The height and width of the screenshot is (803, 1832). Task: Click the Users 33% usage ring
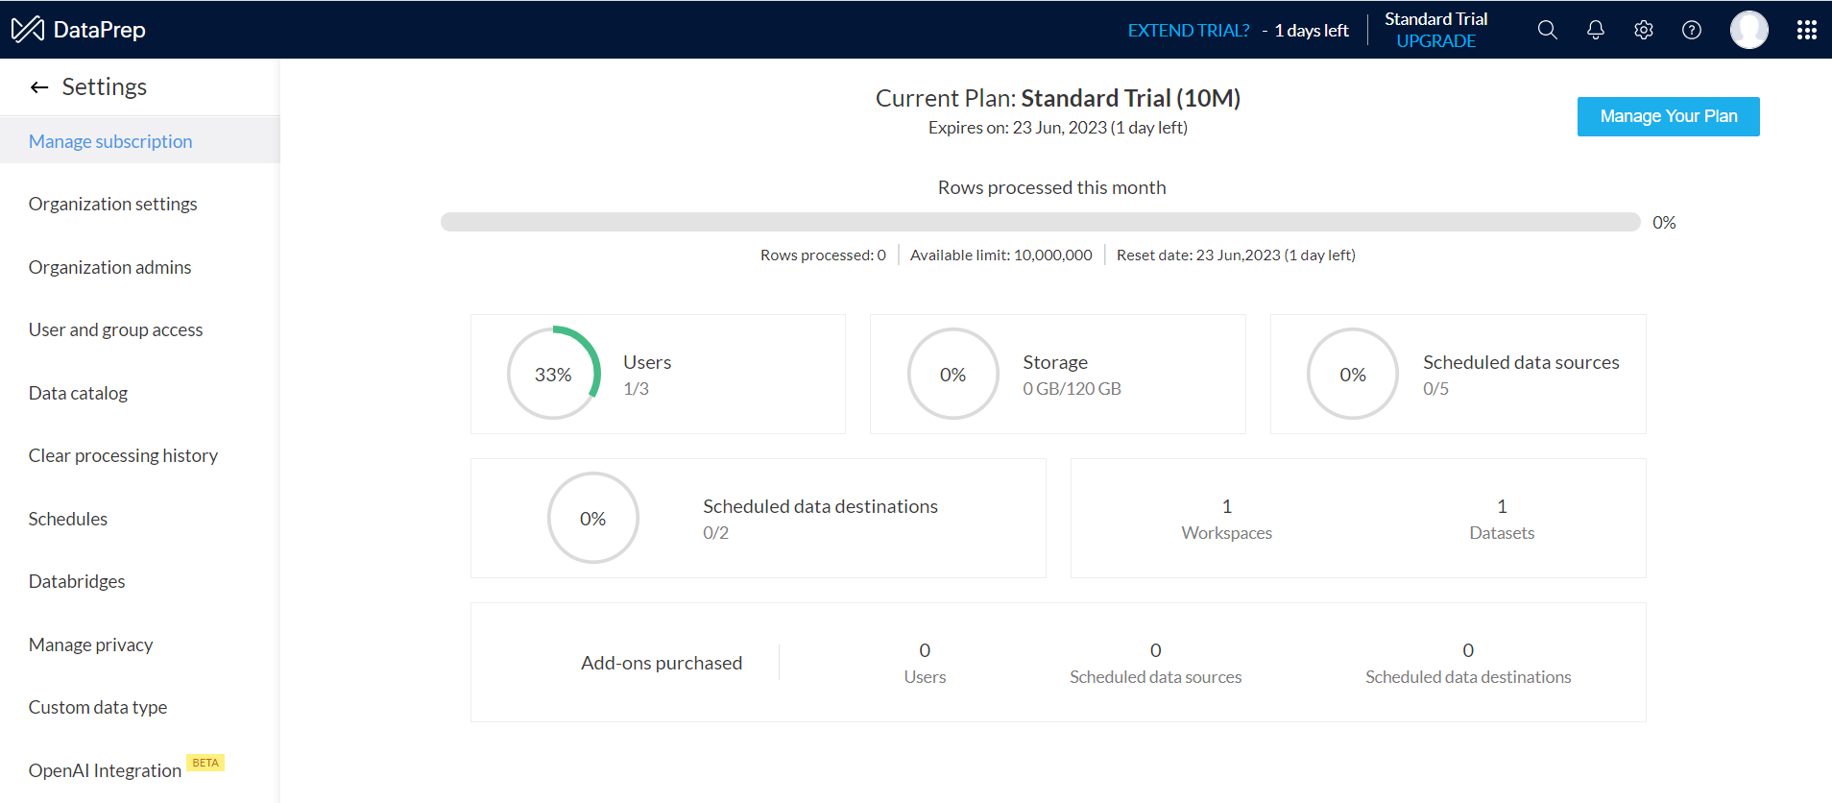click(x=553, y=374)
